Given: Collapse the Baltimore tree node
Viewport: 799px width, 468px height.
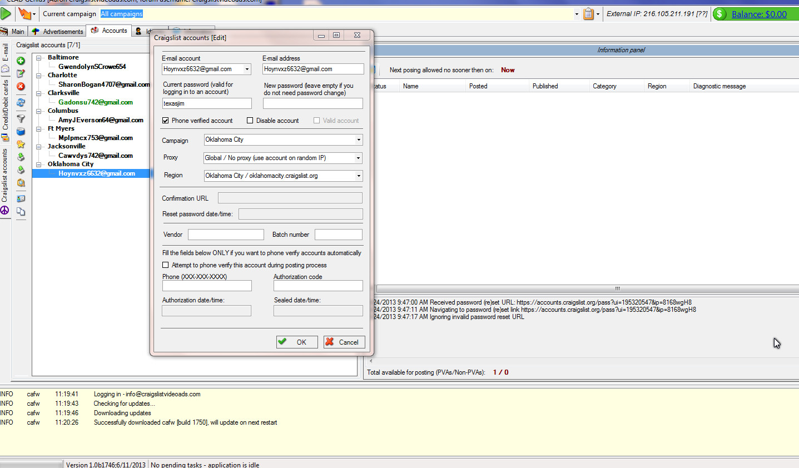Looking at the screenshot, I should [39, 57].
